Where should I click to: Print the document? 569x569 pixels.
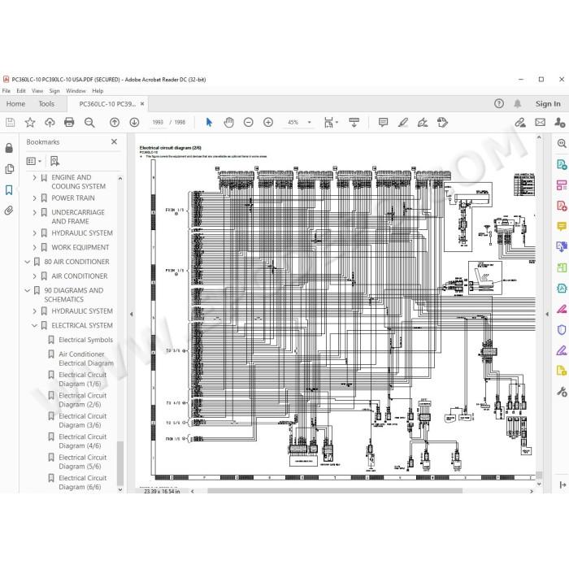[x=69, y=122]
